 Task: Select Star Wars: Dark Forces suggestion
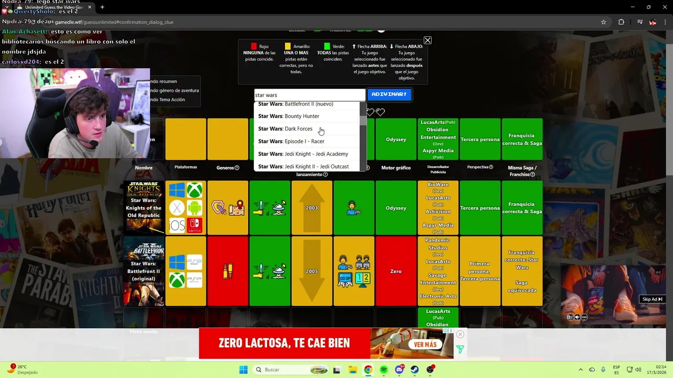click(307, 129)
